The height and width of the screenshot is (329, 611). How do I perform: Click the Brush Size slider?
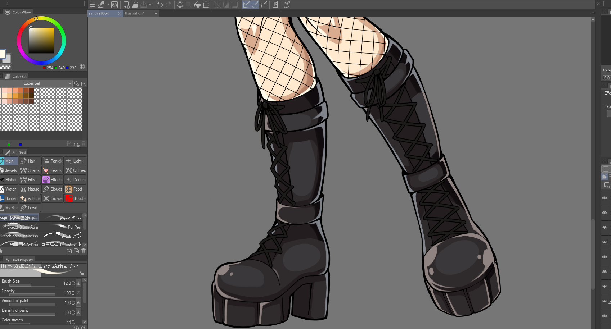coord(32,285)
